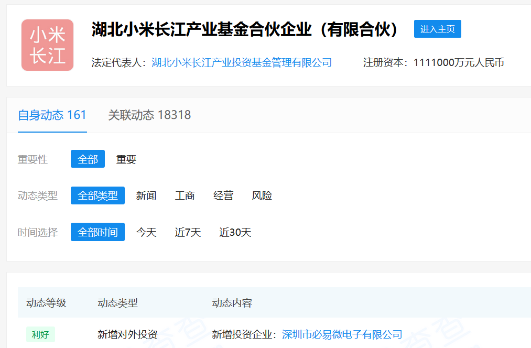Viewport: 531px width, 348px height.
Task: Filter dynamic type by 工商
Action: click(185, 195)
